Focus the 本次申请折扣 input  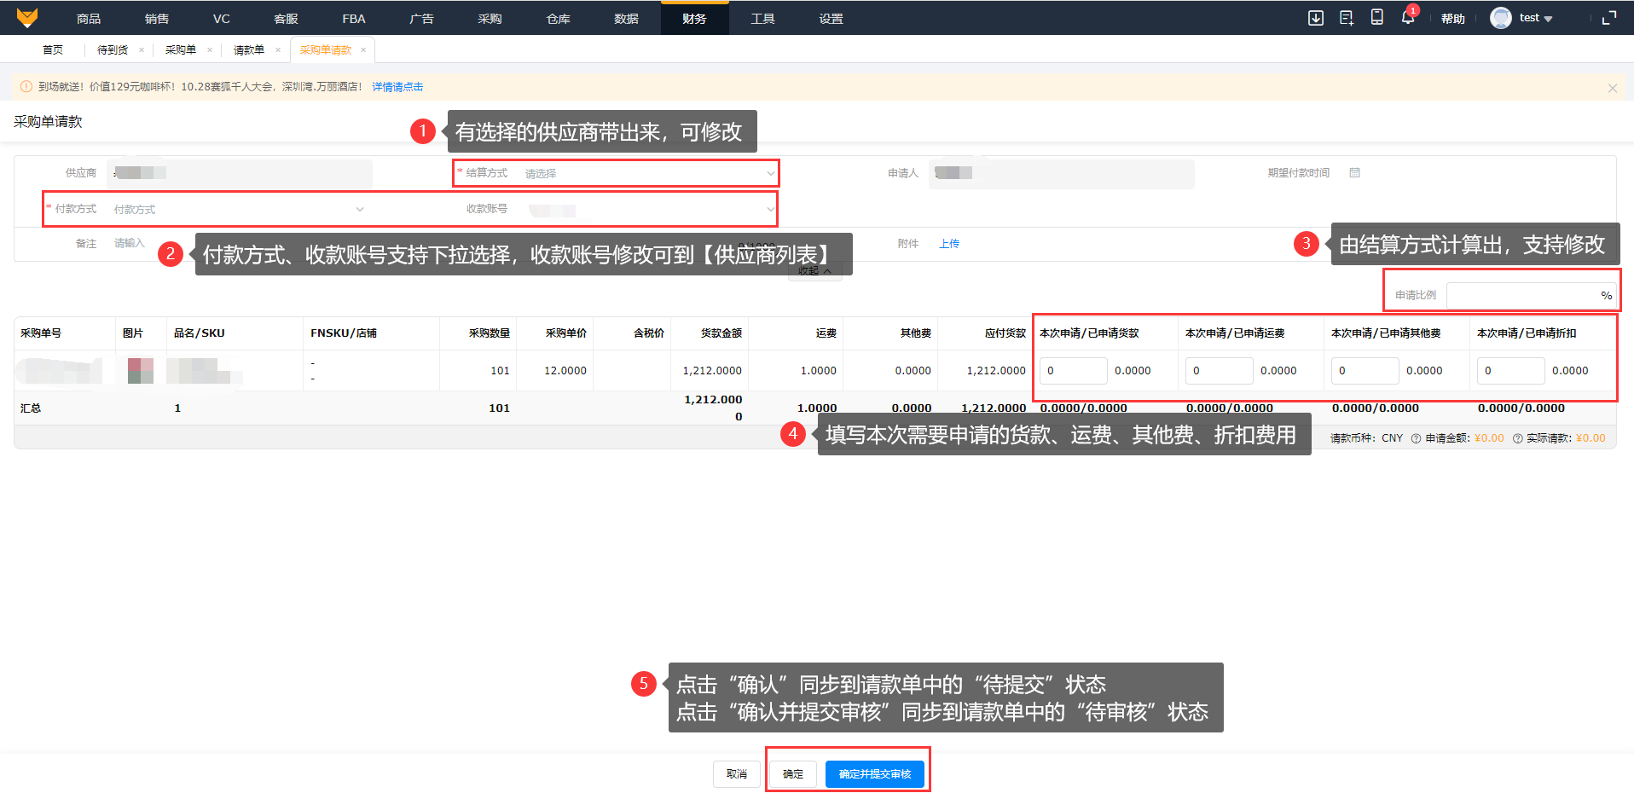tap(1510, 371)
